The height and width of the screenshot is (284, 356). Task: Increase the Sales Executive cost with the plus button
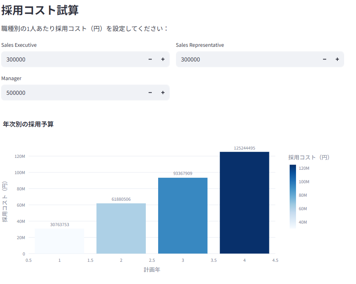pos(163,59)
